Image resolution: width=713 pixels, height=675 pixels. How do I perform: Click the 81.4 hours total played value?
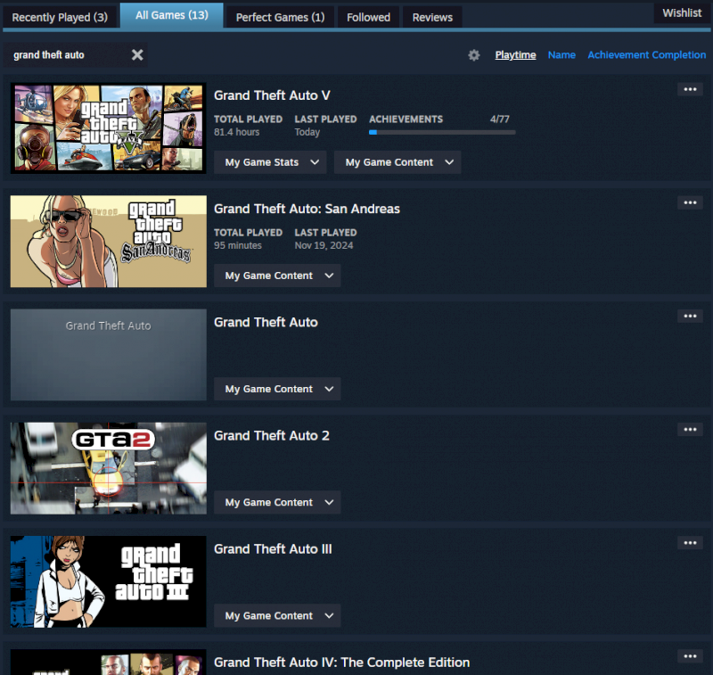tap(236, 132)
